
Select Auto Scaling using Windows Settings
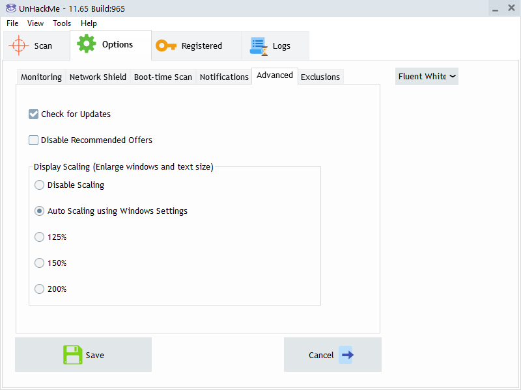click(x=40, y=211)
